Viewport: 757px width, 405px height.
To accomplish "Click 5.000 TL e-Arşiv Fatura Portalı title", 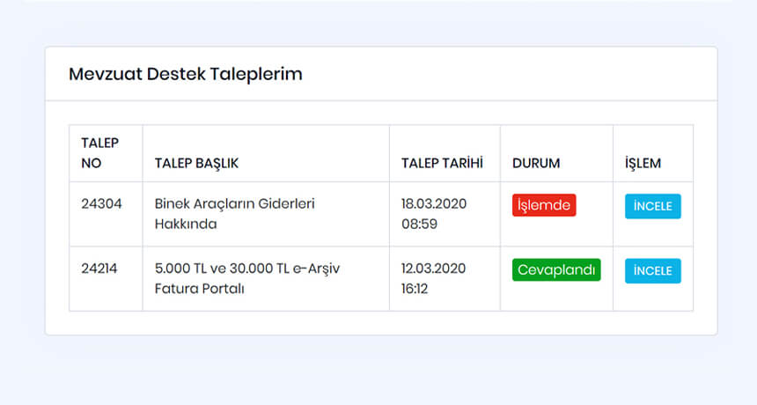I will click(x=246, y=278).
